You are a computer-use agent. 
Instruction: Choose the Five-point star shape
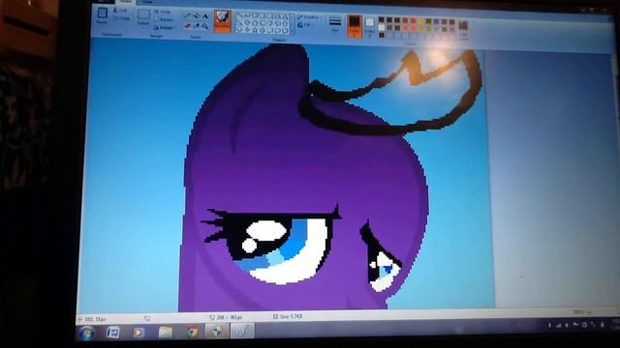(x=255, y=30)
